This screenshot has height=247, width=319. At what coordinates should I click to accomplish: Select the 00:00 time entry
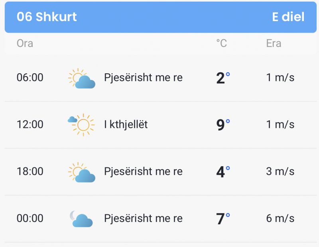click(x=30, y=218)
